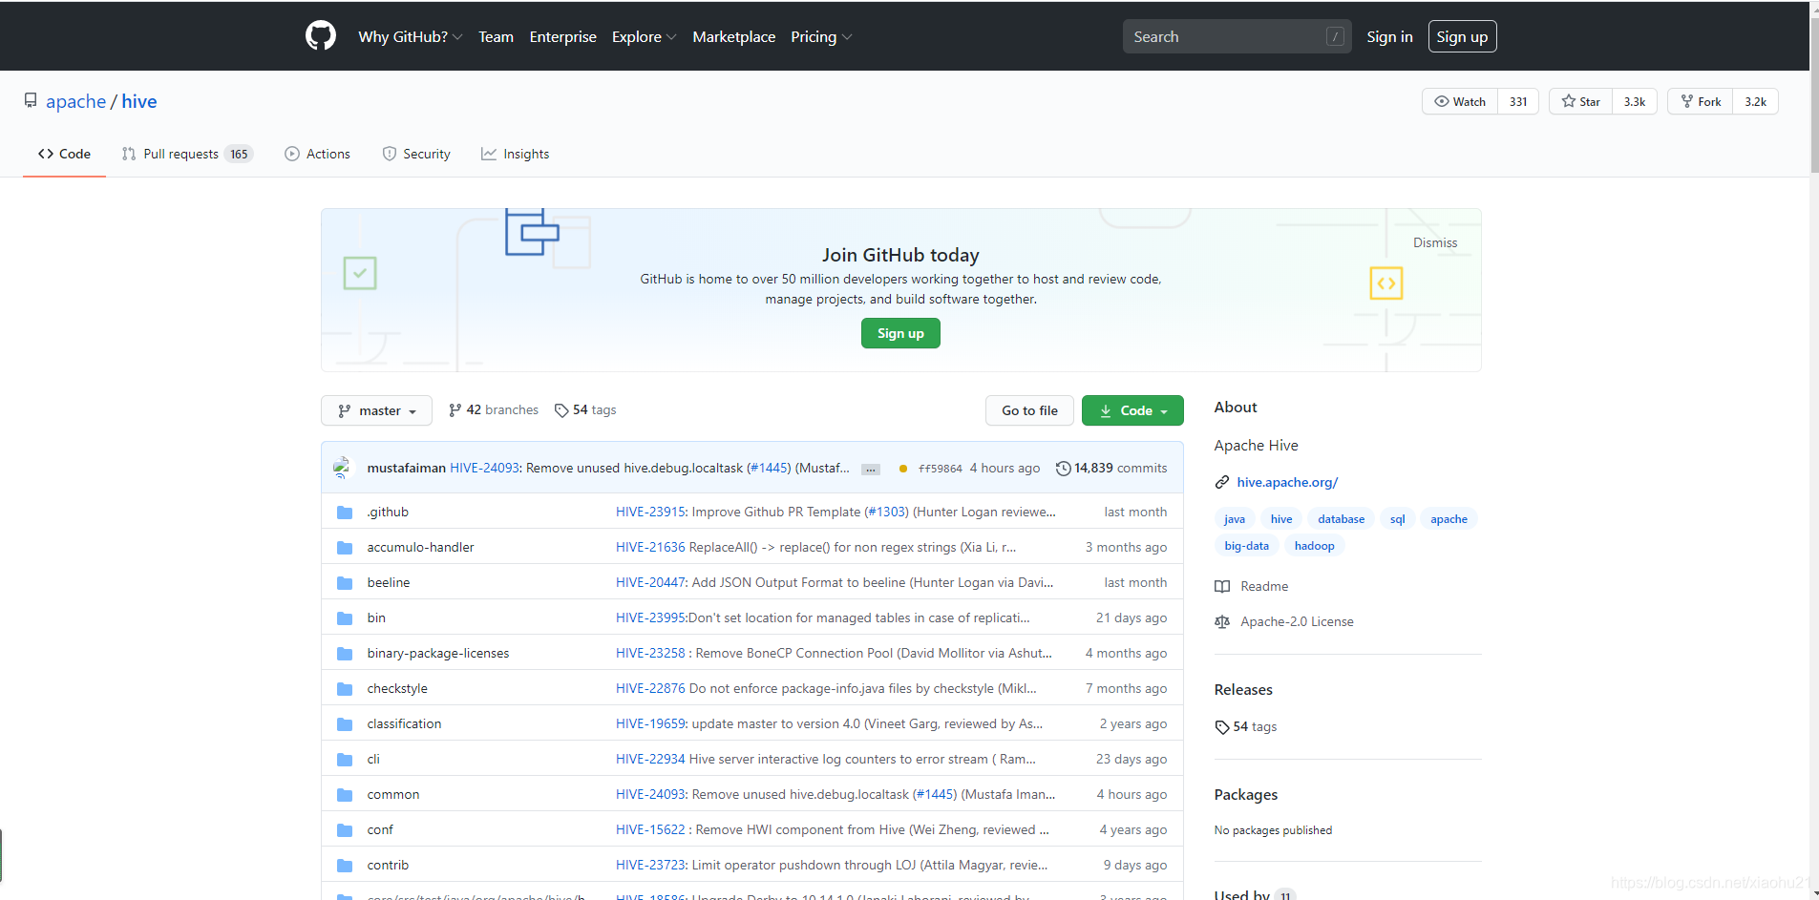Click the classification folder icon

345,724
